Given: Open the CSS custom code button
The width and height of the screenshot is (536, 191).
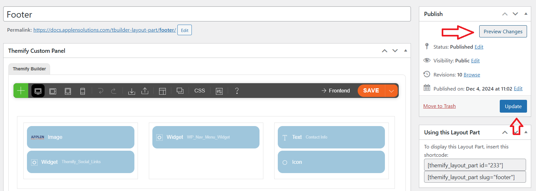Looking at the screenshot, I should 200,91.
